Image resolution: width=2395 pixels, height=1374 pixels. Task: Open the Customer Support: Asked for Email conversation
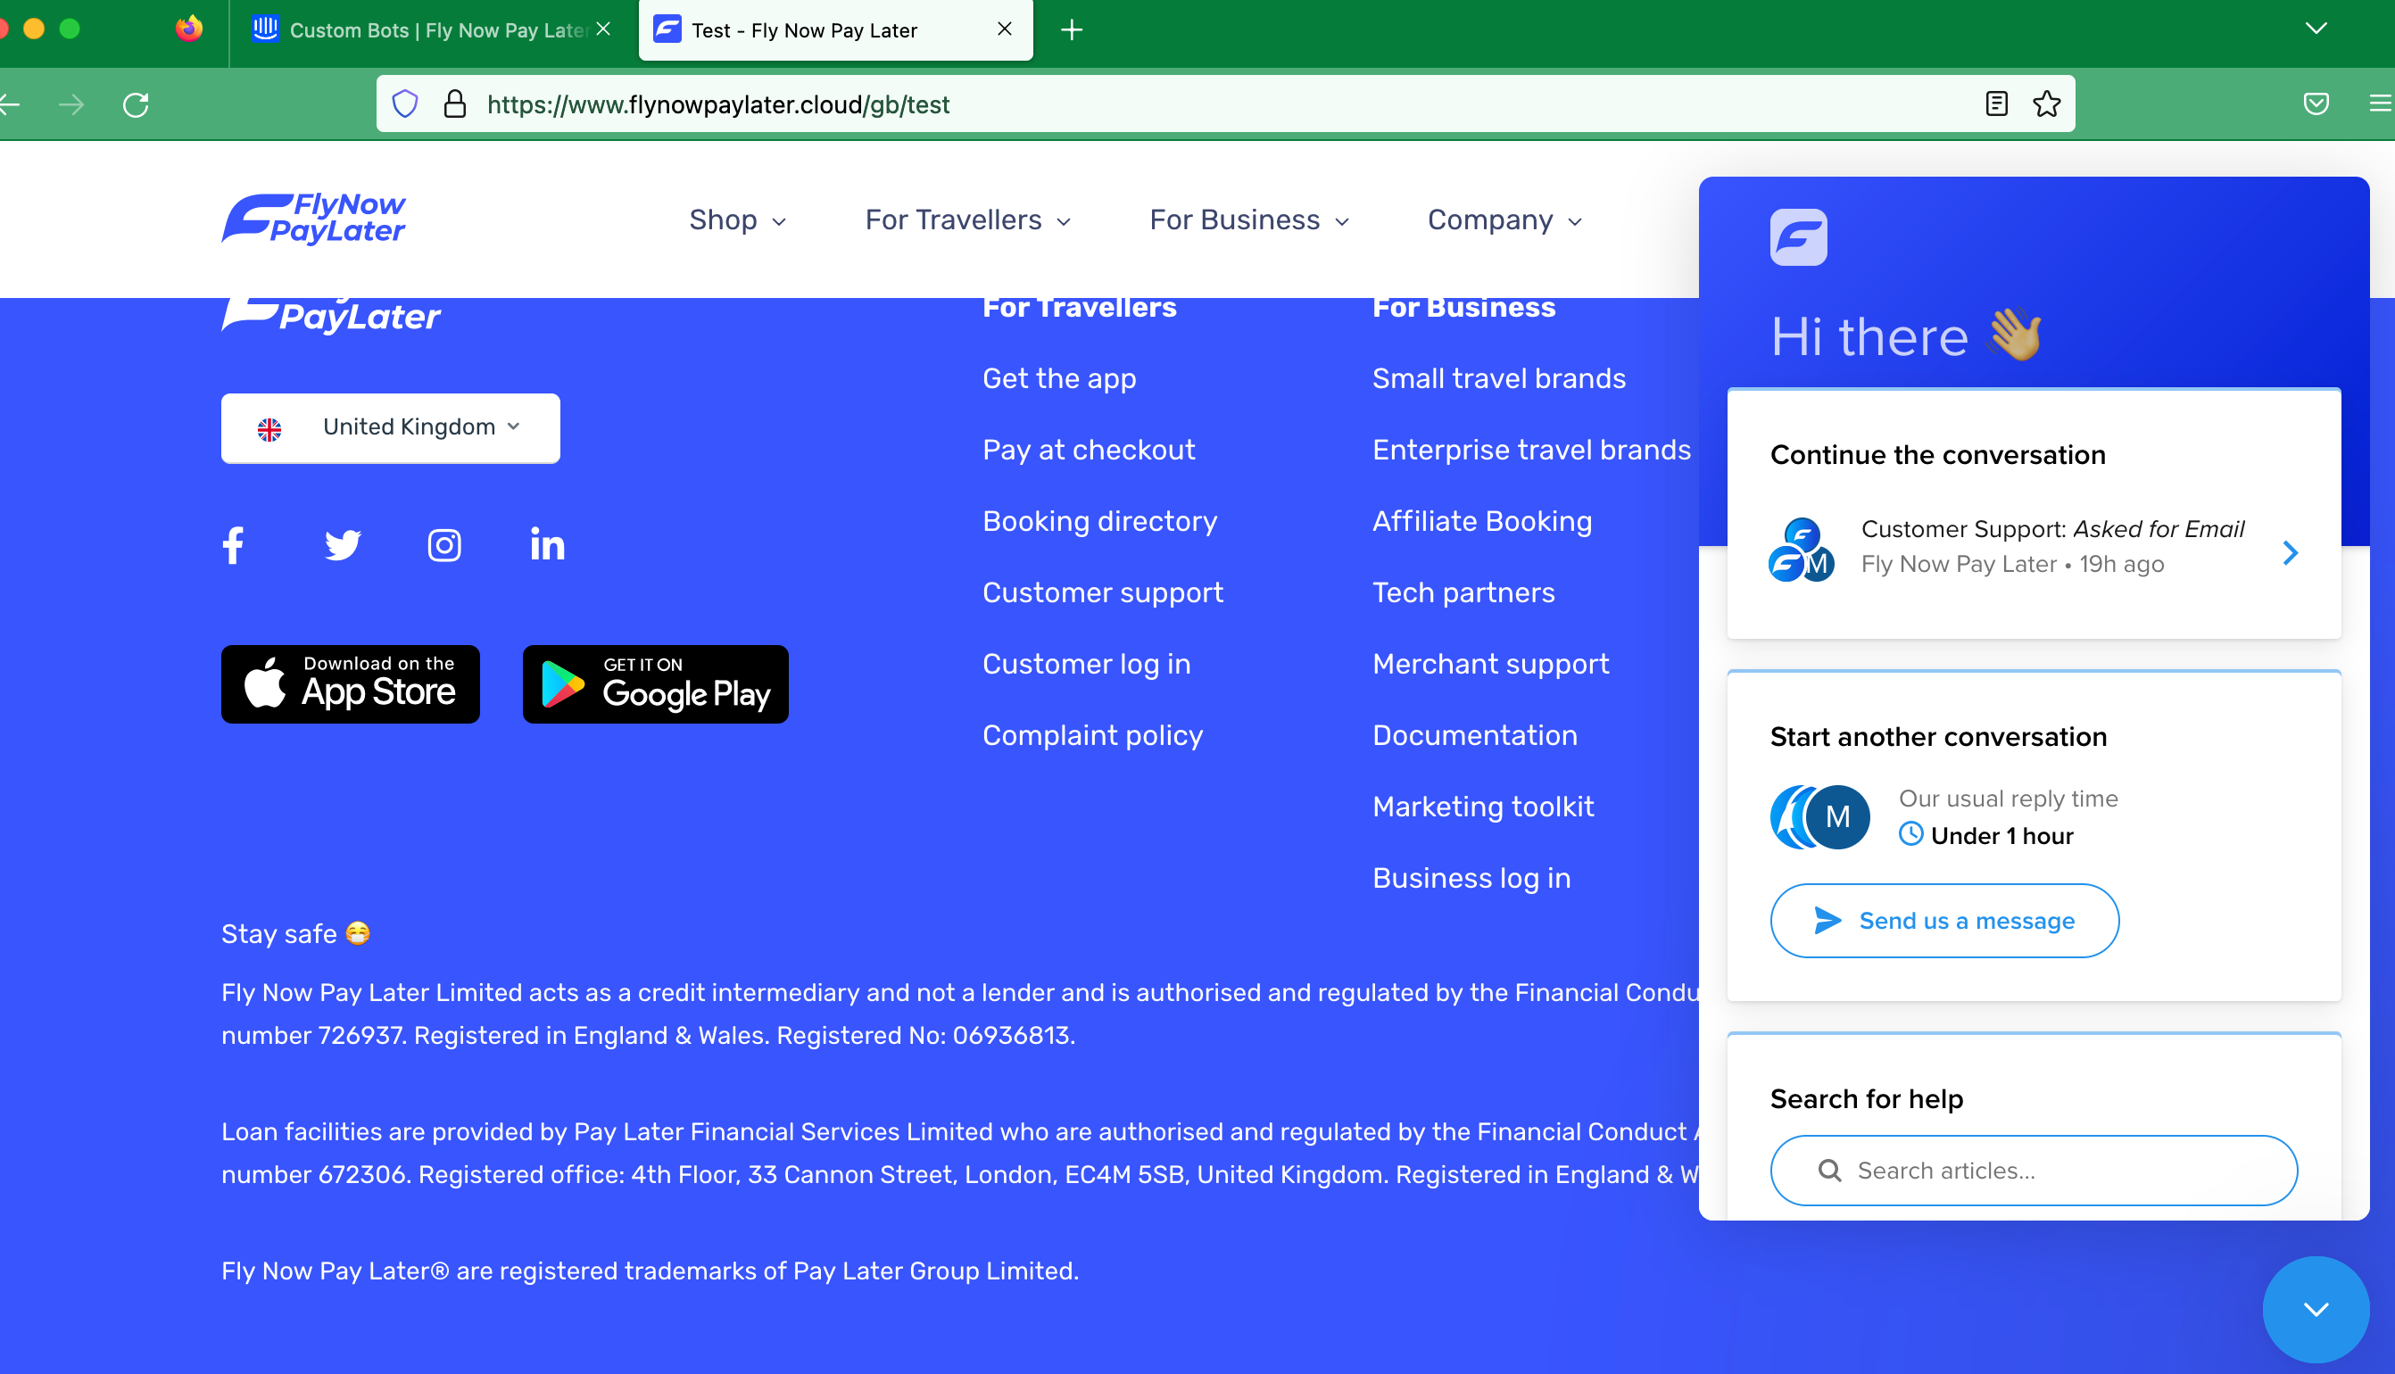click(x=2034, y=547)
